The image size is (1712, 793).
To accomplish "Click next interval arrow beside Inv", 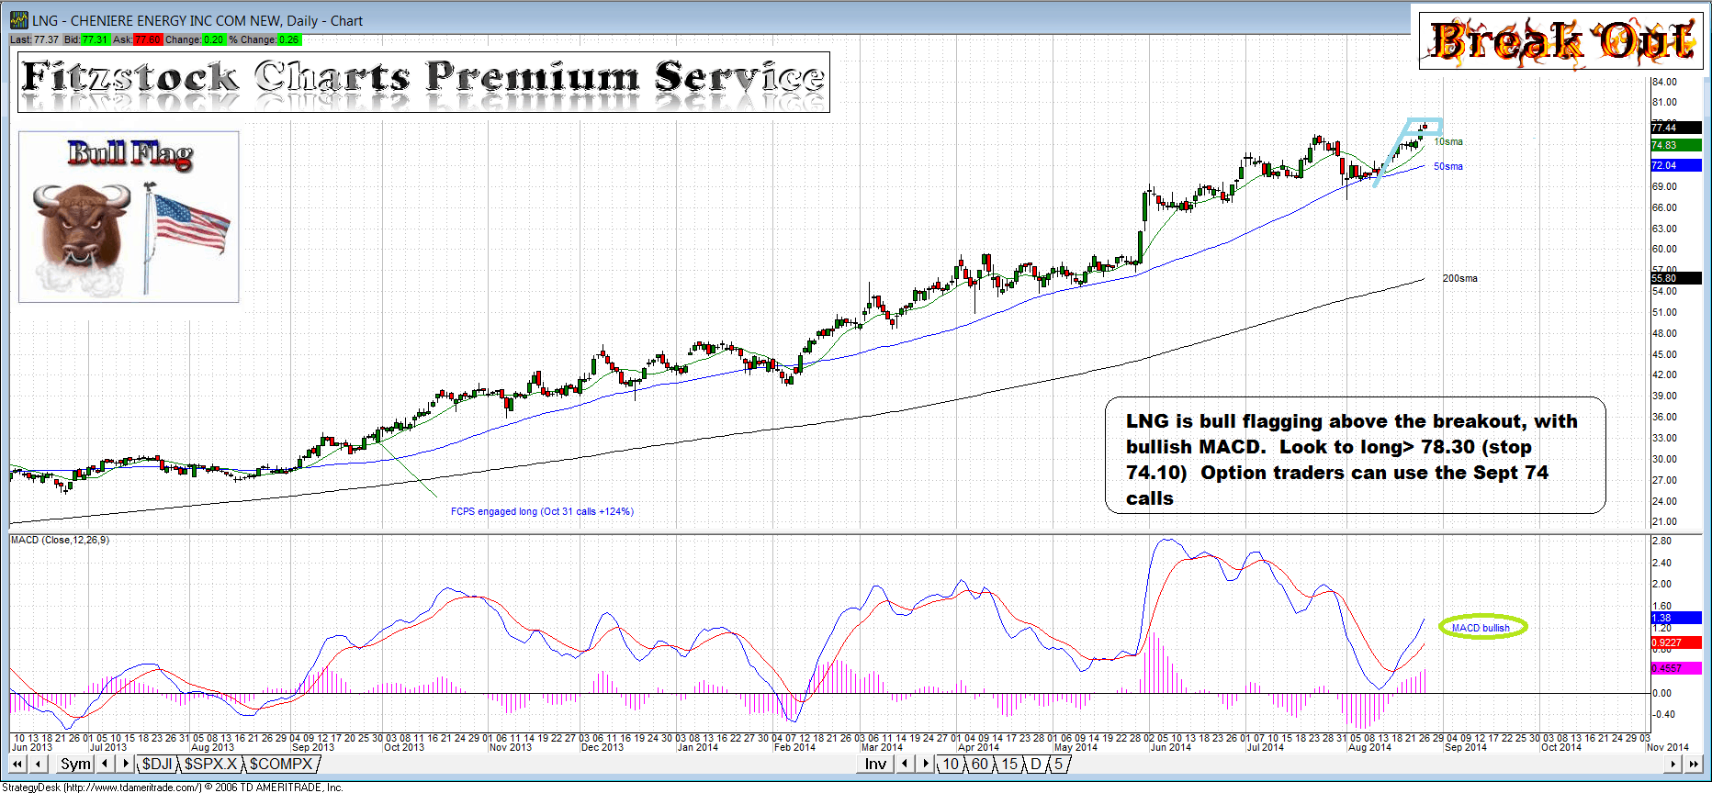I will [x=926, y=764].
